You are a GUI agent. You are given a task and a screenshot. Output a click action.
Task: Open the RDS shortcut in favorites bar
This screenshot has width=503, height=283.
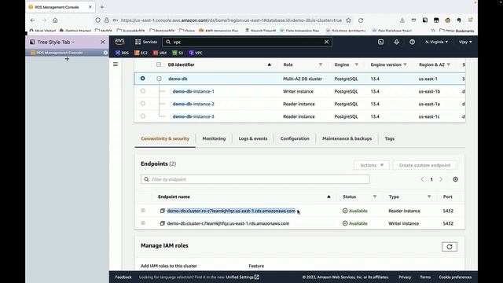122,53
